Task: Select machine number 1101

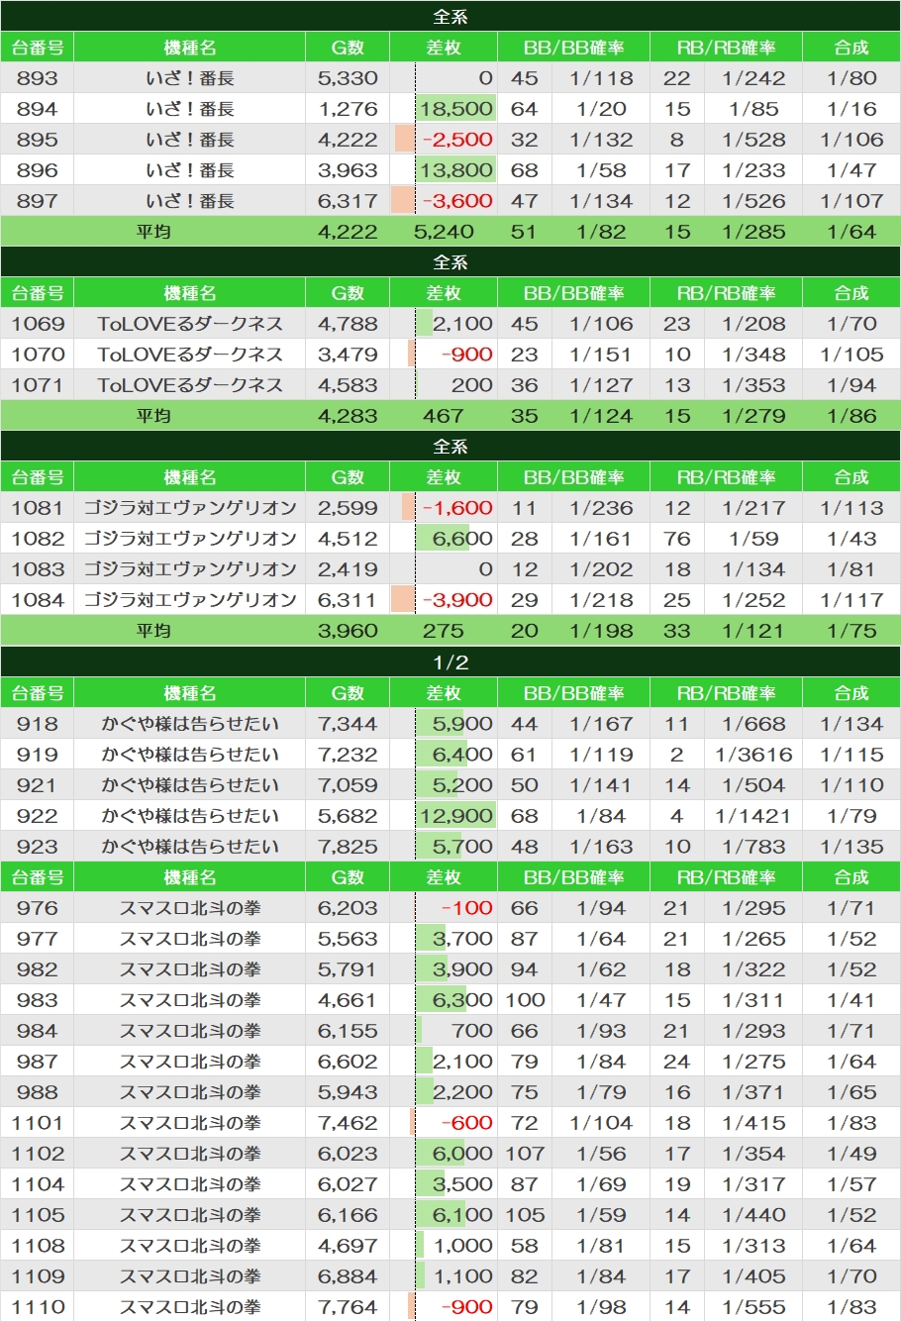Action: 37,1123
